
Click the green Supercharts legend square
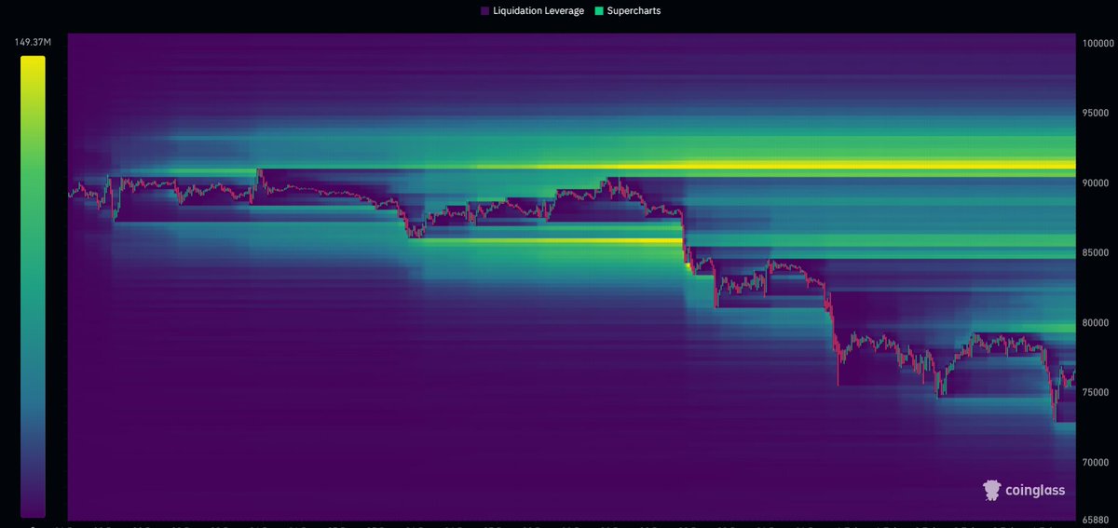pyautogui.click(x=599, y=11)
